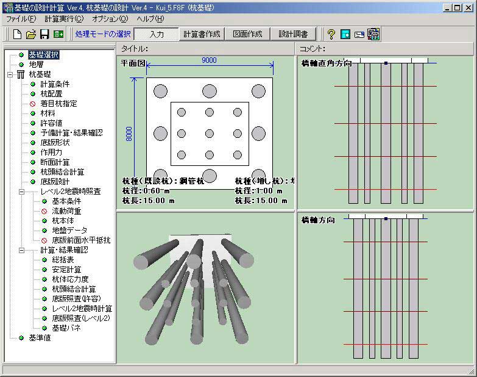Viewport: 477px width, 377px height.
Task: Open the ファイル(F) menu
Action: tap(21, 19)
